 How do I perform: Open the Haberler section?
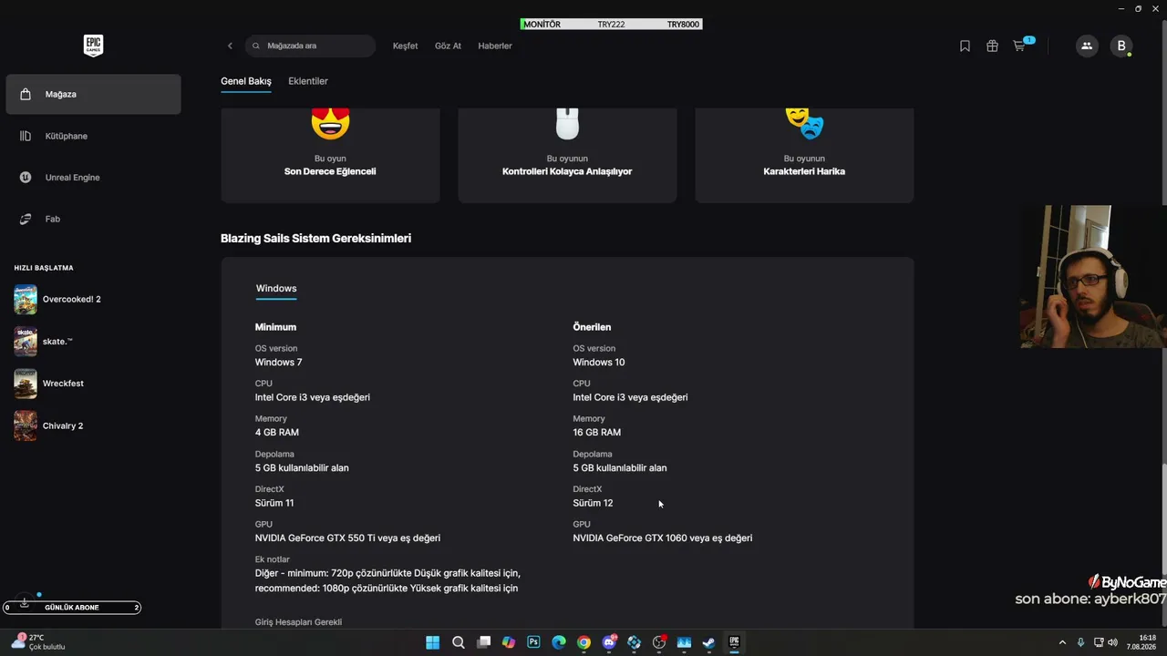click(x=495, y=46)
